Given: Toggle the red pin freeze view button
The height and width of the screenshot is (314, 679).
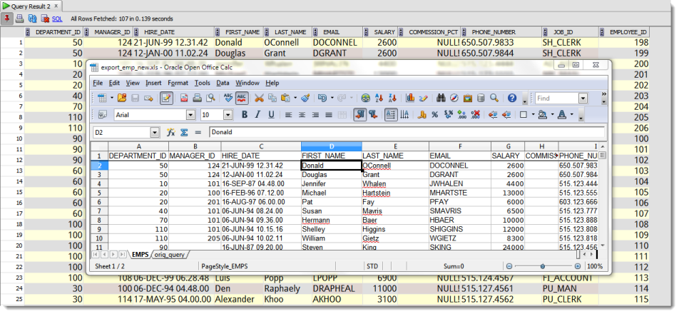Looking at the screenshot, I should pyautogui.click(x=7, y=18).
